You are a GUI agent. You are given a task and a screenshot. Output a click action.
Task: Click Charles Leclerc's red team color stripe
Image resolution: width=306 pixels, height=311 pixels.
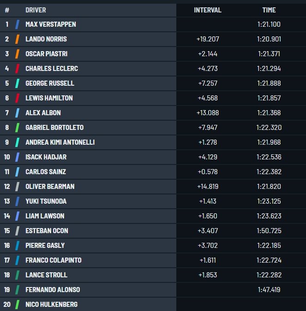[x=17, y=69]
